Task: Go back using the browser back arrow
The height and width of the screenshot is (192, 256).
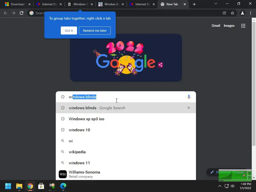Action: 5,13
